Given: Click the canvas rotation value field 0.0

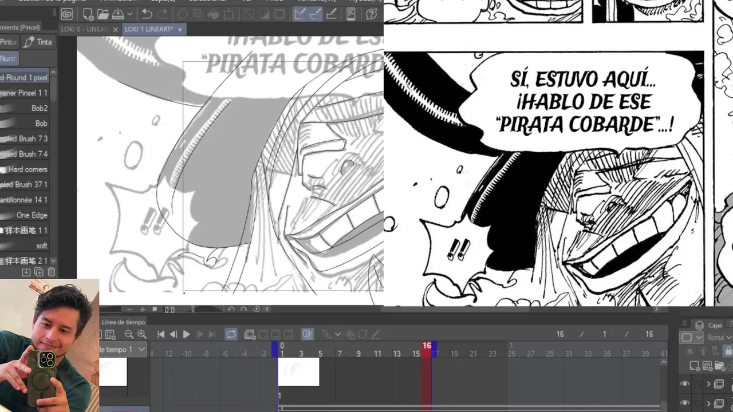Looking at the screenshot, I should pos(170,310).
